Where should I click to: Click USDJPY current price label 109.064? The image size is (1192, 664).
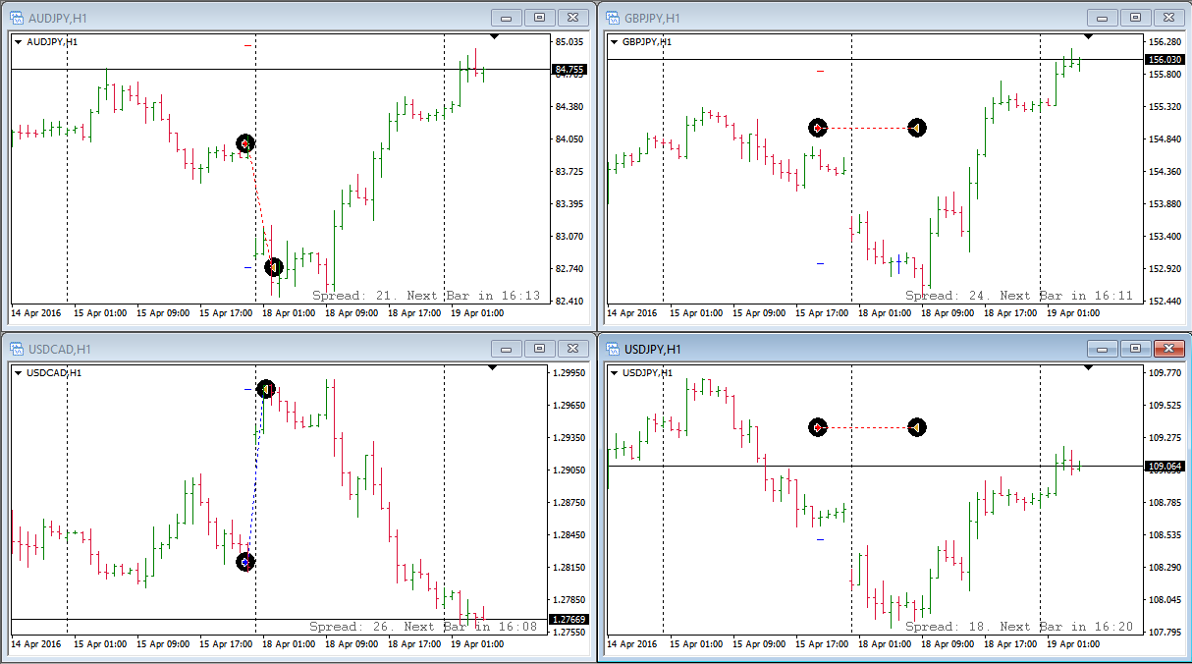[1165, 467]
